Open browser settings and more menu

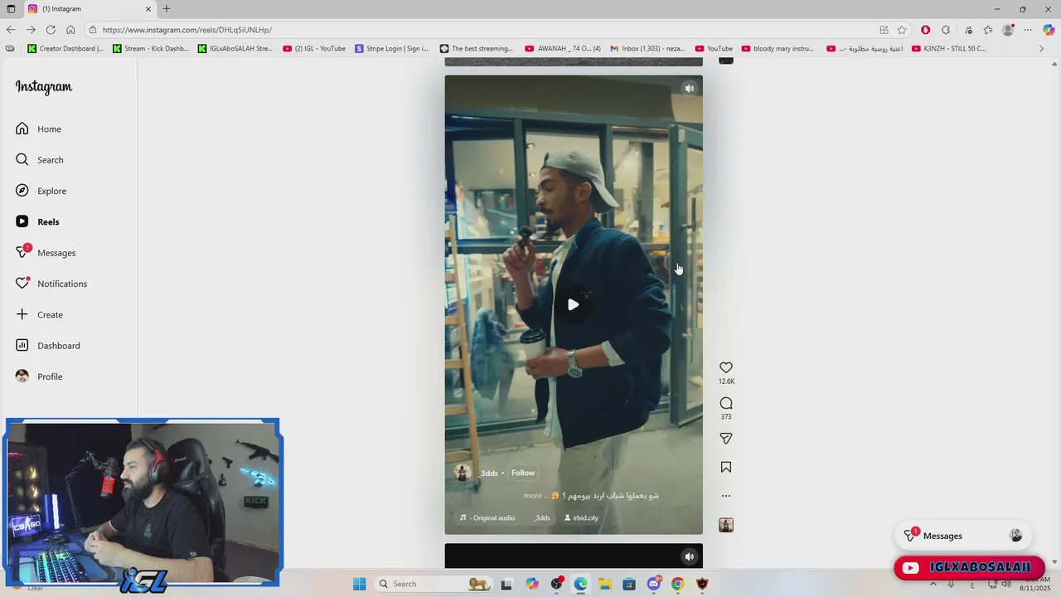(1028, 30)
